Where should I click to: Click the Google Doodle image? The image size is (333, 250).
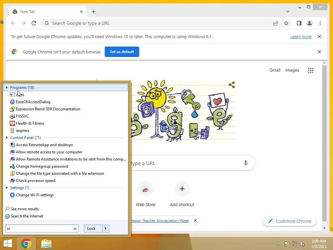click(183, 111)
